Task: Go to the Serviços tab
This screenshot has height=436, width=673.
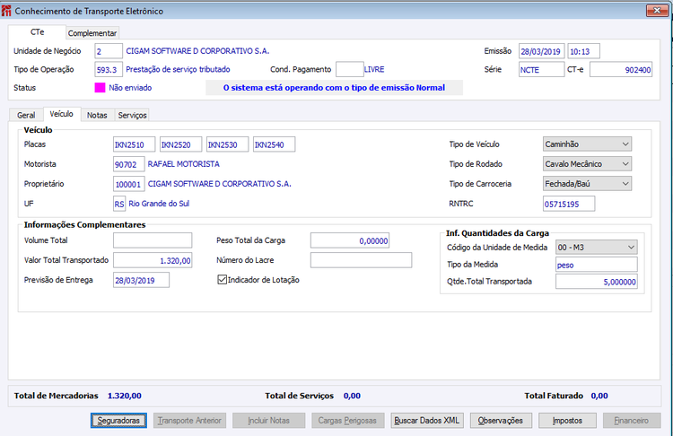Action: [132, 115]
